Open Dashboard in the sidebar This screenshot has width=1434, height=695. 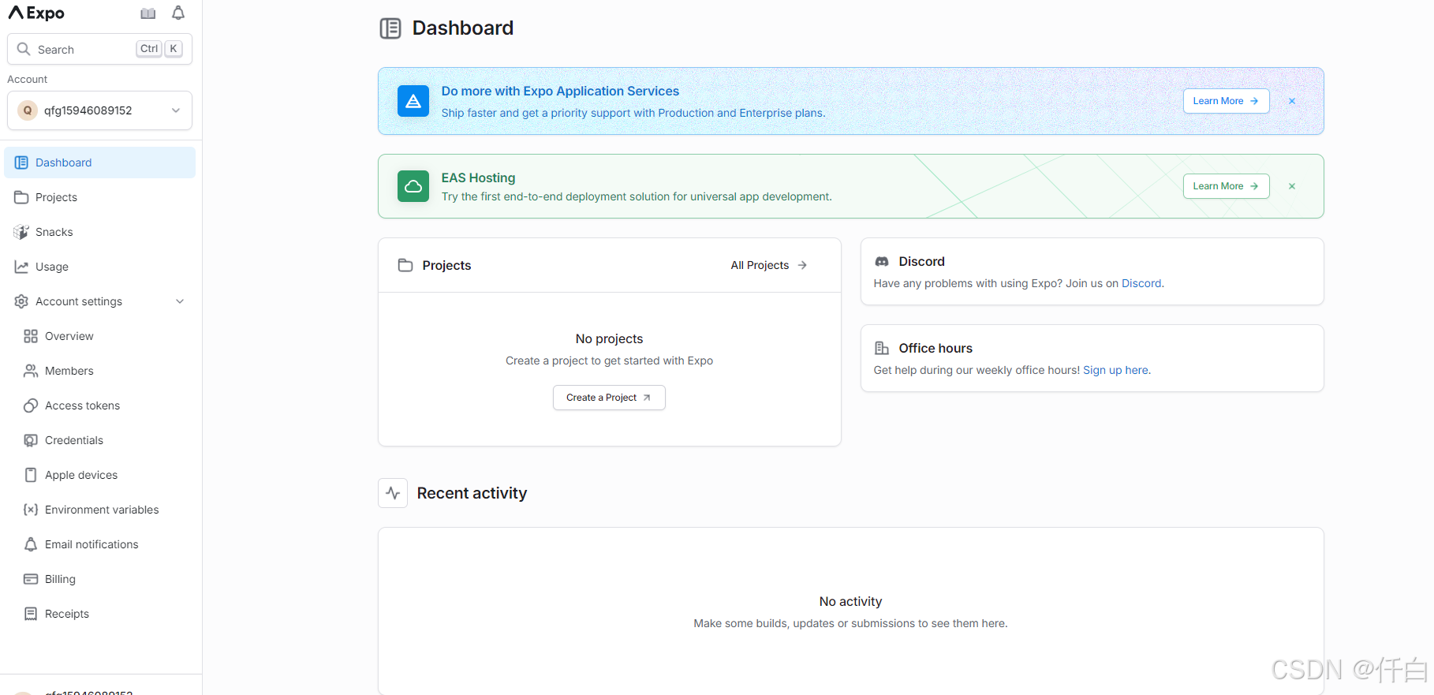pyautogui.click(x=99, y=163)
